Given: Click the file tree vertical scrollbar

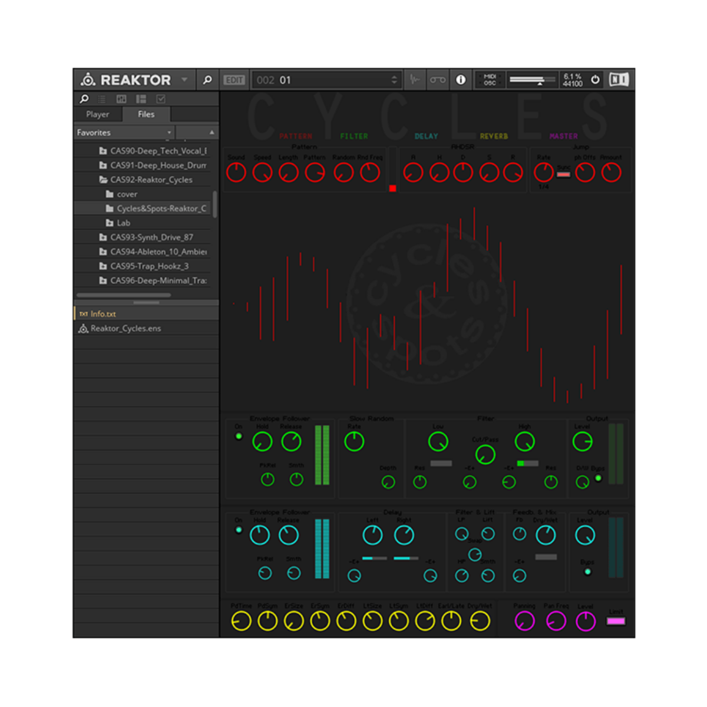Looking at the screenshot, I should click(214, 204).
